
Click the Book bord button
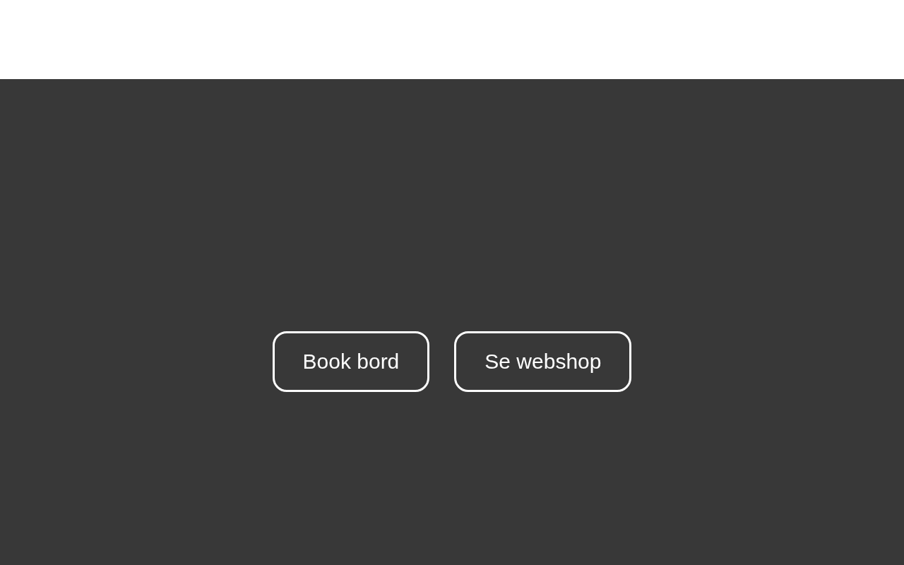(x=351, y=362)
